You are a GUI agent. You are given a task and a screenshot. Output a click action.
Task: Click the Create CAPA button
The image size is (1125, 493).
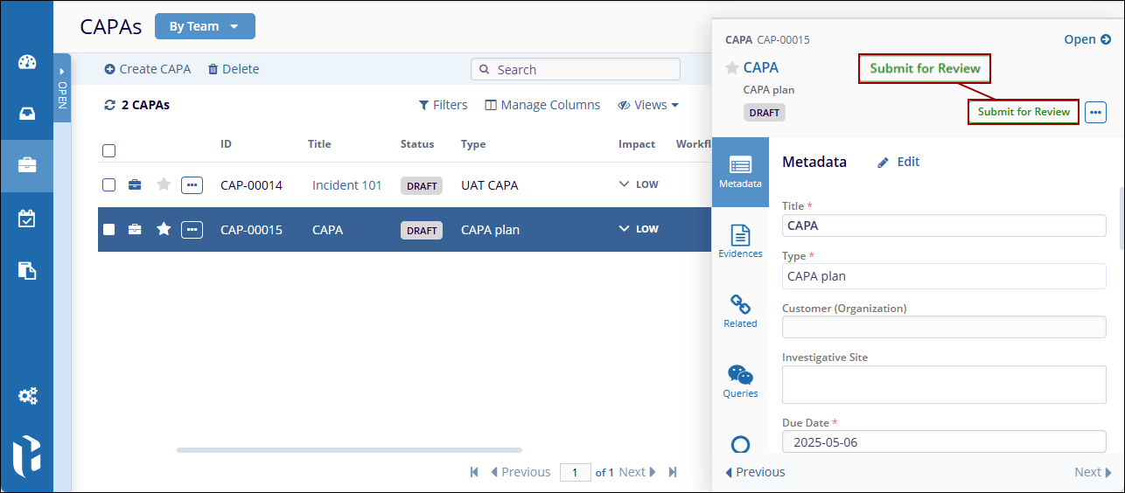147,69
